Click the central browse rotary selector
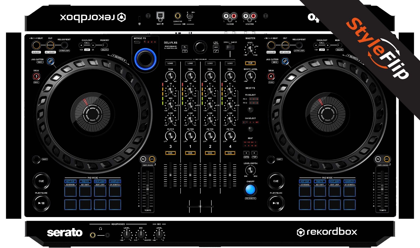This screenshot has height=248, width=420. pos(200,47)
